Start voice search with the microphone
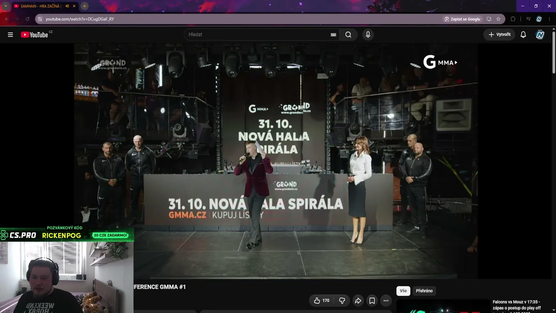Viewport: 556px width, 313px height. point(368,35)
